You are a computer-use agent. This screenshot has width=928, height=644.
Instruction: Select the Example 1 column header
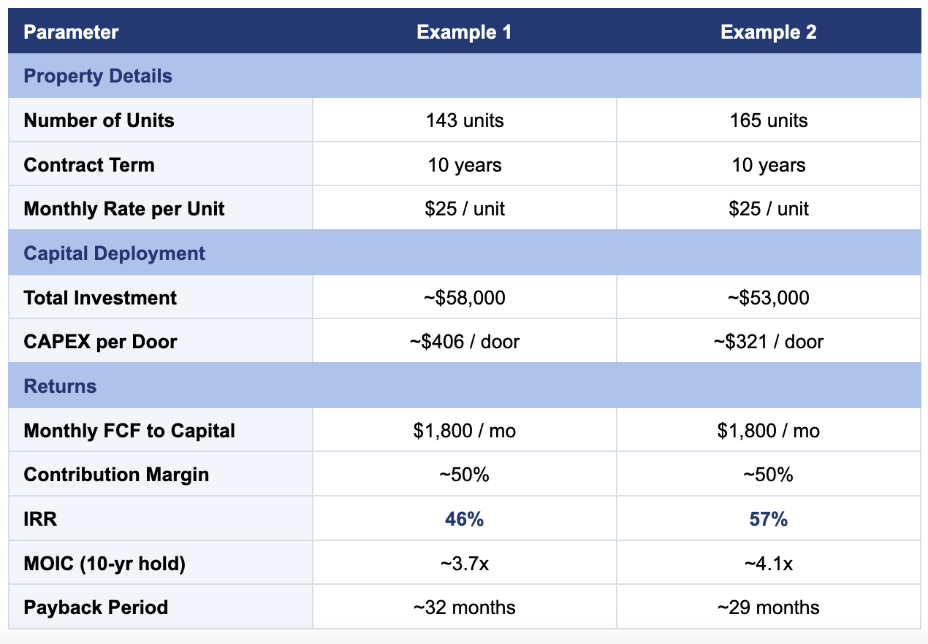464,32
